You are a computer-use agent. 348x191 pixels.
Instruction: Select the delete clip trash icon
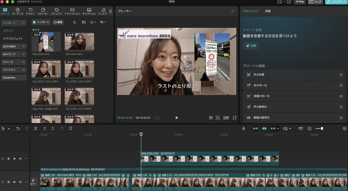tap(62, 128)
